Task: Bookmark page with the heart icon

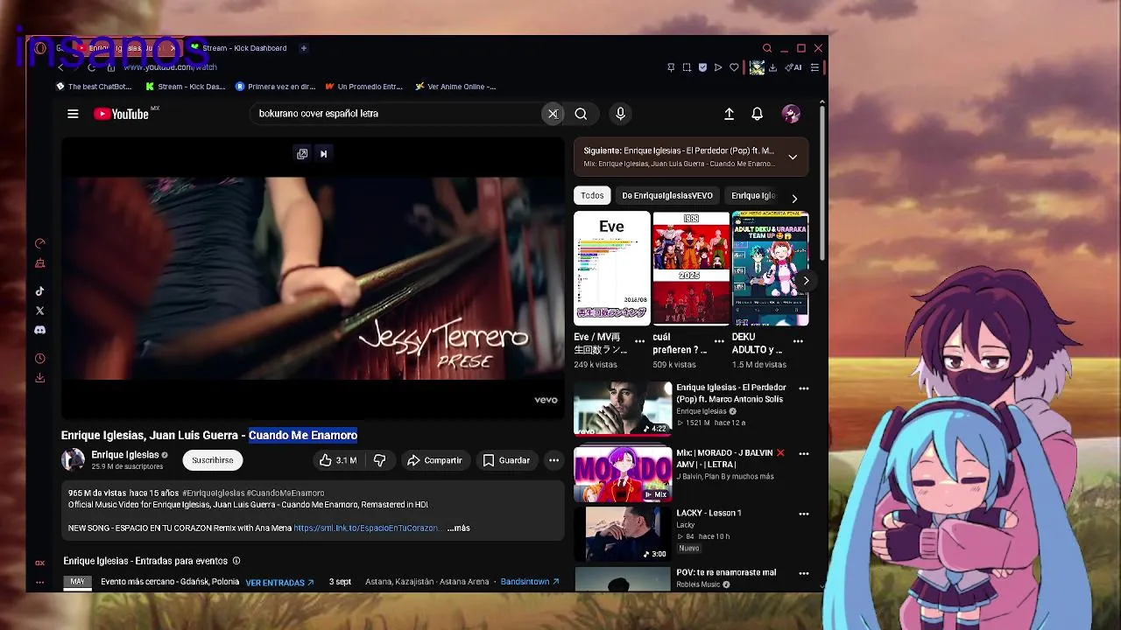Action: click(x=734, y=67)
